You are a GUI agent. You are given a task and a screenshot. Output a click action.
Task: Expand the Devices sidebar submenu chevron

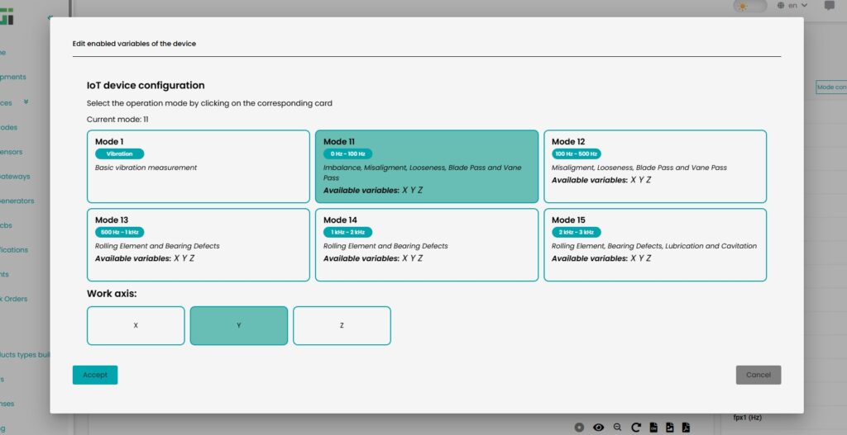click(x=26, y=102)
